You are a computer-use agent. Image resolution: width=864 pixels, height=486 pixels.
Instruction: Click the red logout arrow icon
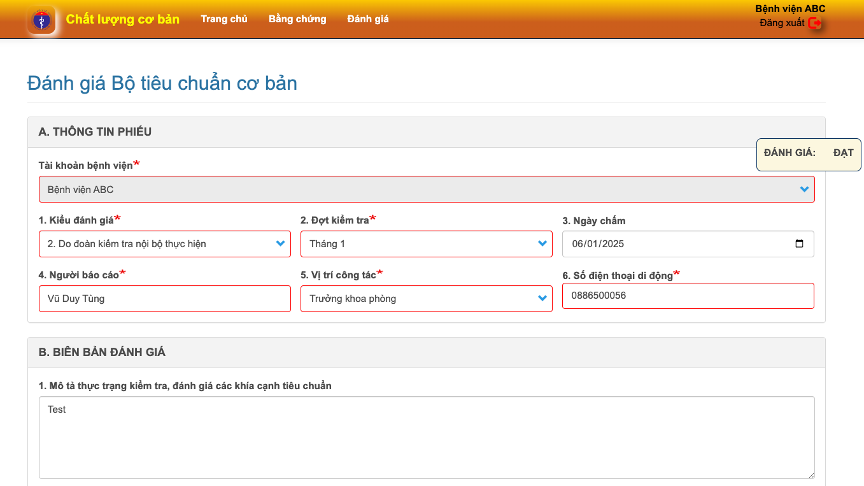(x=814, y=24)
